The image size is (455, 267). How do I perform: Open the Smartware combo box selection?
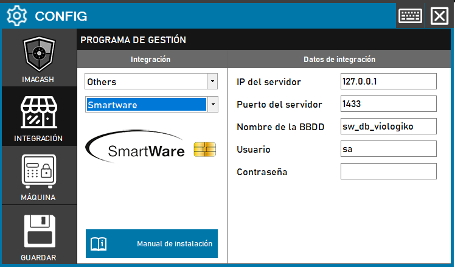pos(146,105)
